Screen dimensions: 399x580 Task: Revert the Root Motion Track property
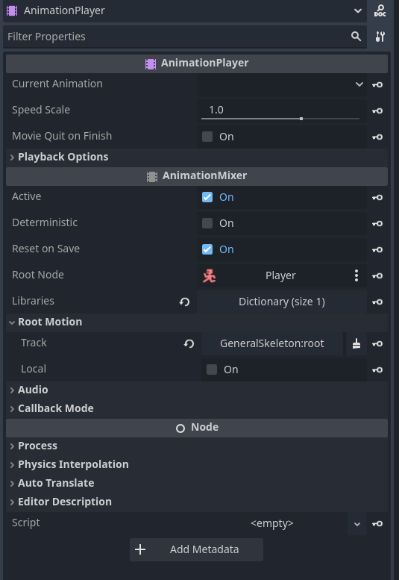(x=189, y=343)
